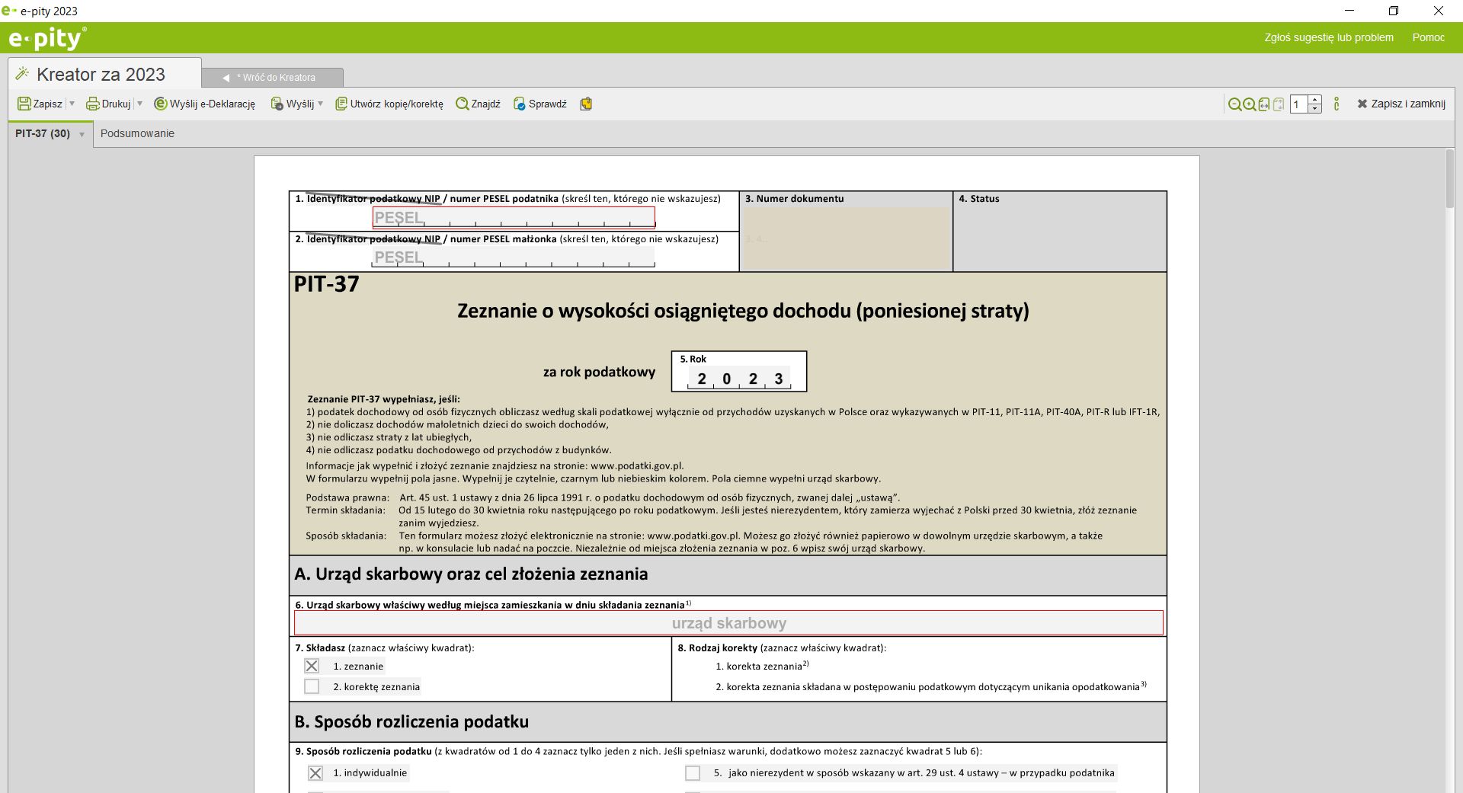Click the Zapisz save icon
This screenshot has width=1463, height=793.
click(x=24, y=104)
